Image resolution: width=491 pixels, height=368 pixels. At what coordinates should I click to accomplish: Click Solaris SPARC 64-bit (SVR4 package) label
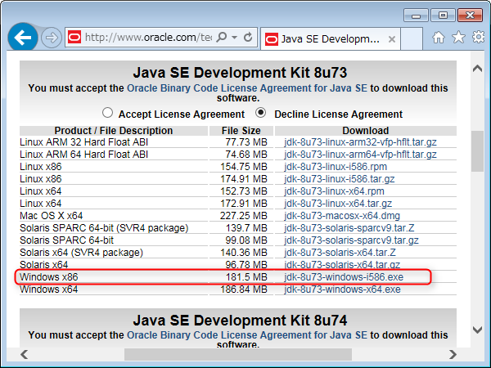click(x=104, y=228)
